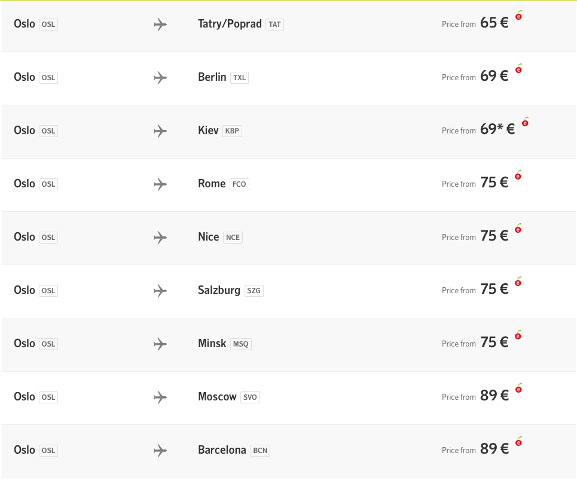Choose the Kiev destination name
Viewport: 577px width, 480px height.
click(208, 130)
